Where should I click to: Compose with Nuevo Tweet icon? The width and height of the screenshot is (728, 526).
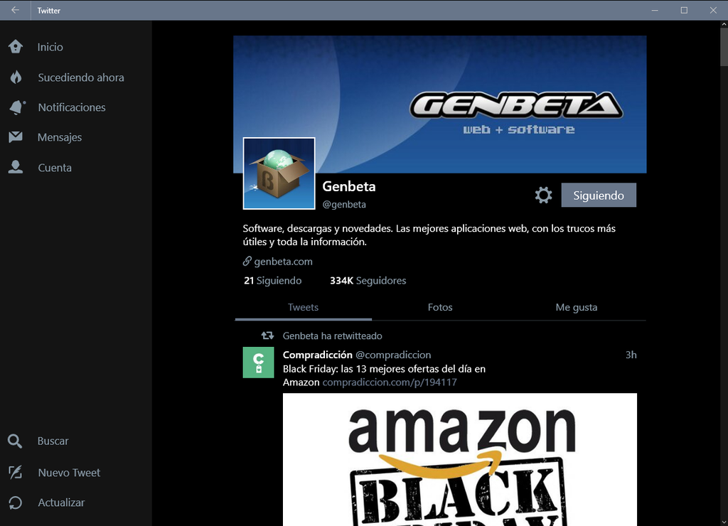coord(16,473)
